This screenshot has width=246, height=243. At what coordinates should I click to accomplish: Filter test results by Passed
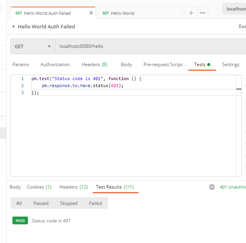(x=41, y=203)
